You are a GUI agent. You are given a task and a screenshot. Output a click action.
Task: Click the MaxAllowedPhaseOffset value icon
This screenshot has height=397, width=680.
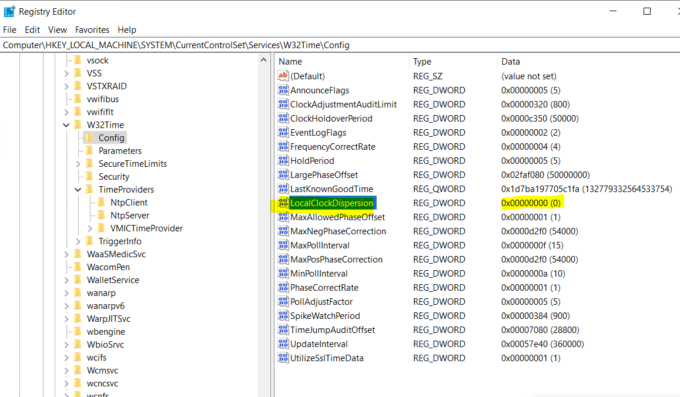click(283, 217)
